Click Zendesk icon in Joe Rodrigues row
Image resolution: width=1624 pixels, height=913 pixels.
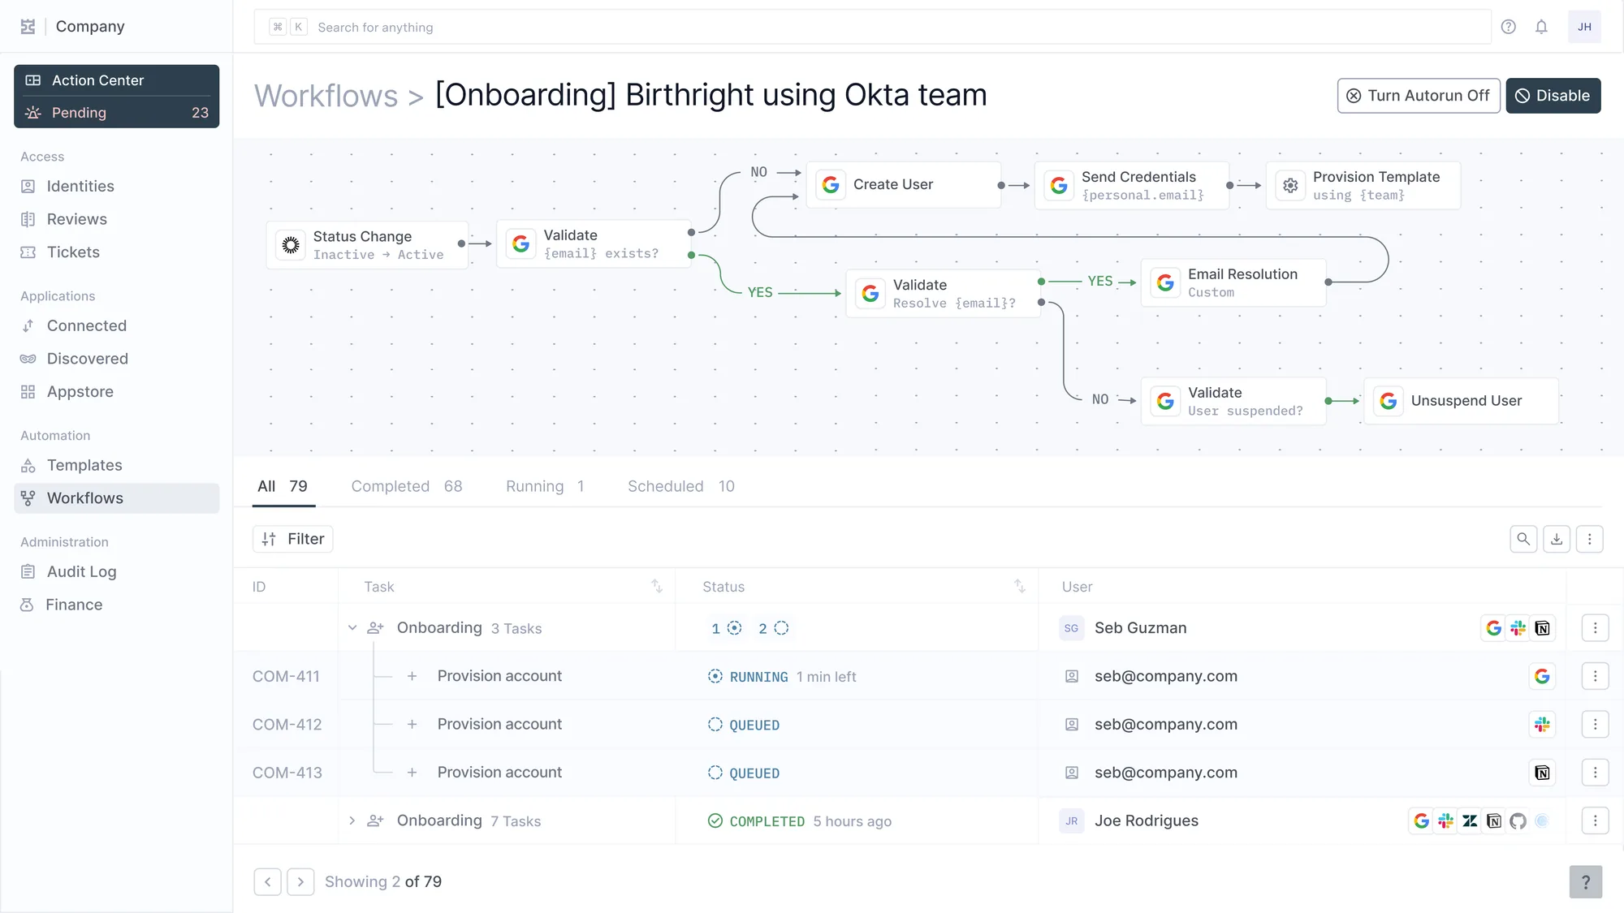pos(1470,821)
